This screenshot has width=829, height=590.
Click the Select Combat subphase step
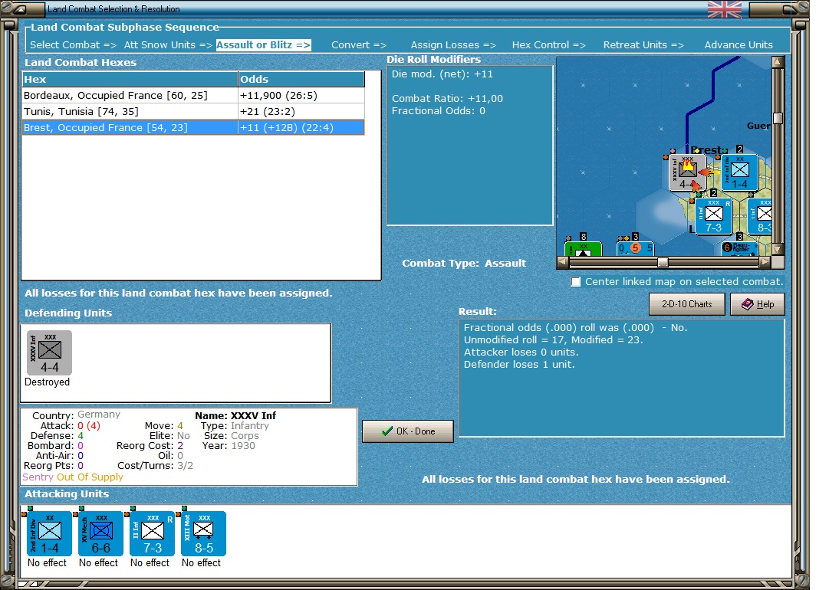point(73,45)
